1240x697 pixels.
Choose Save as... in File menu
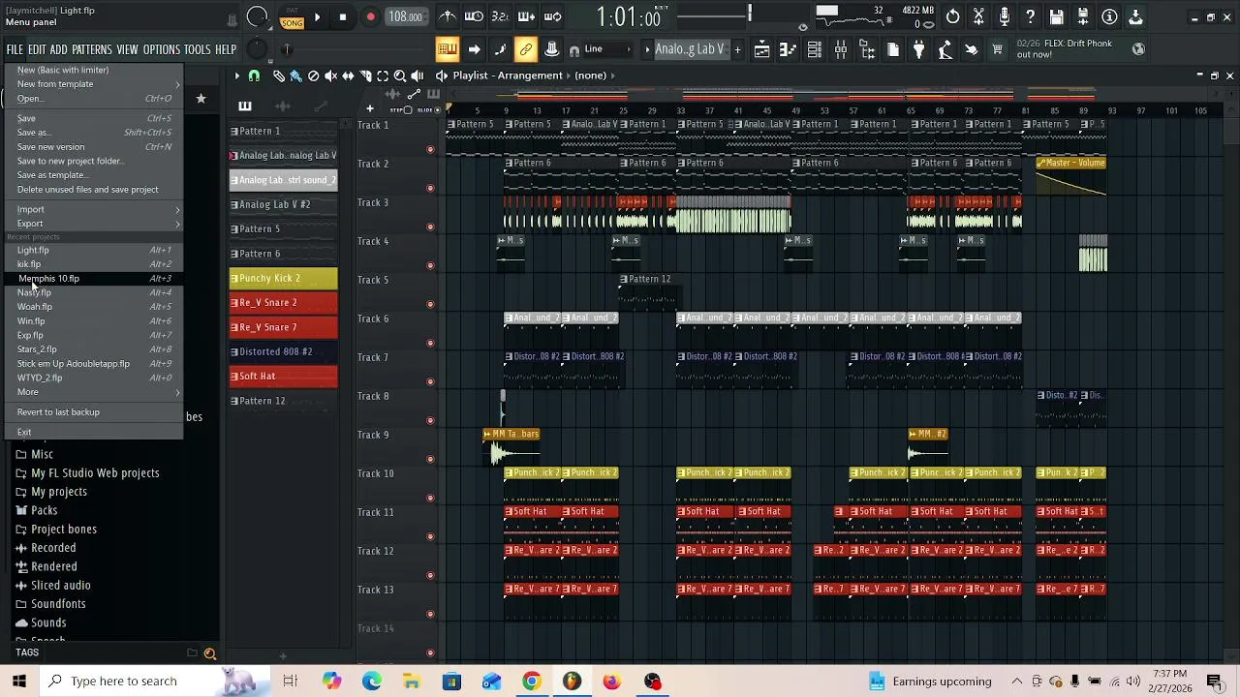[94, 133]
